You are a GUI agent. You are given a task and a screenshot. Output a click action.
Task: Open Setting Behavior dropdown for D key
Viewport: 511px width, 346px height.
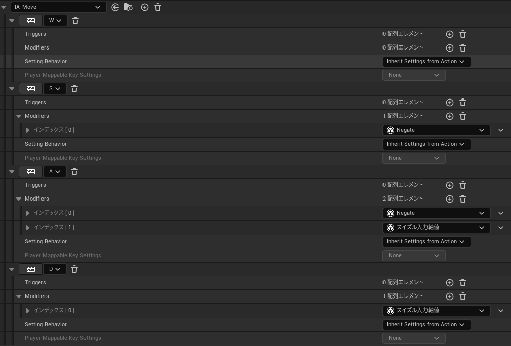pyautogui.click(x=427, y=324)
